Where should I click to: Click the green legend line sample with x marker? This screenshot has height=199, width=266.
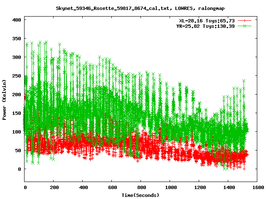point(244,26)
